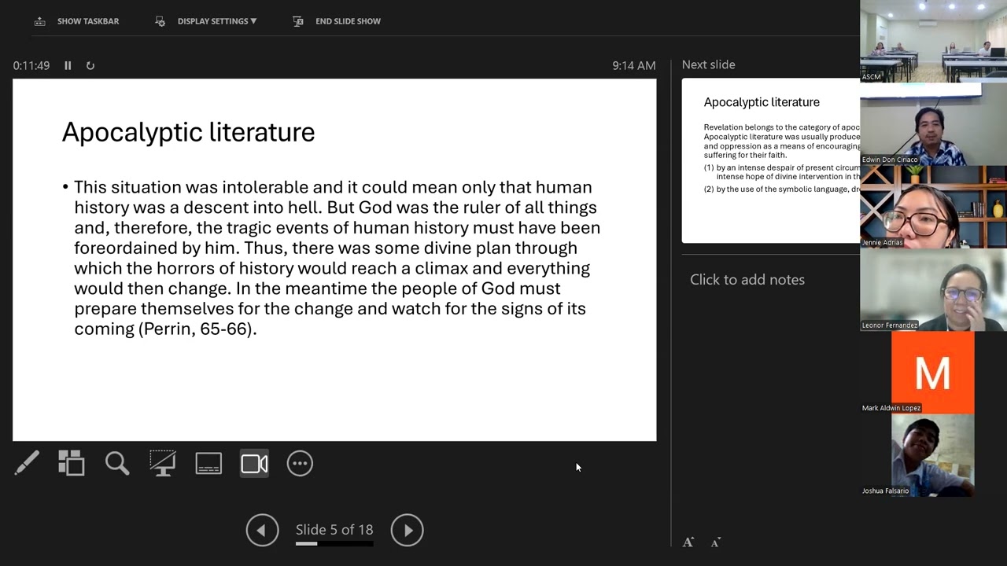Black or unblack the slide show
The width and height of the screenshot is (1007, 566).
[x=163, y=464]
